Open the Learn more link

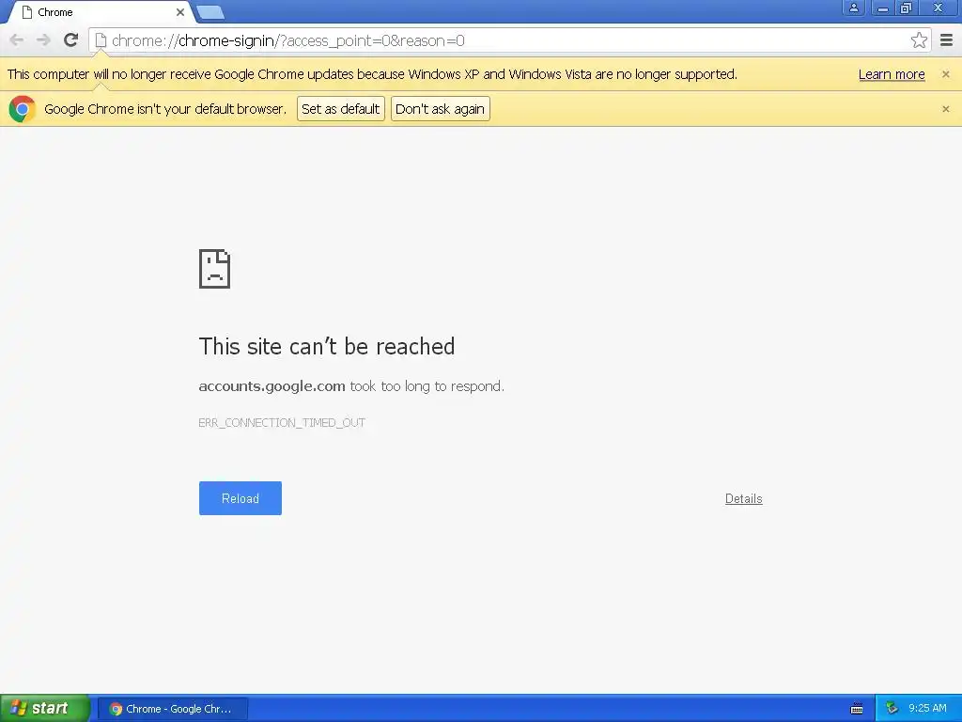[x=892, y=74]
